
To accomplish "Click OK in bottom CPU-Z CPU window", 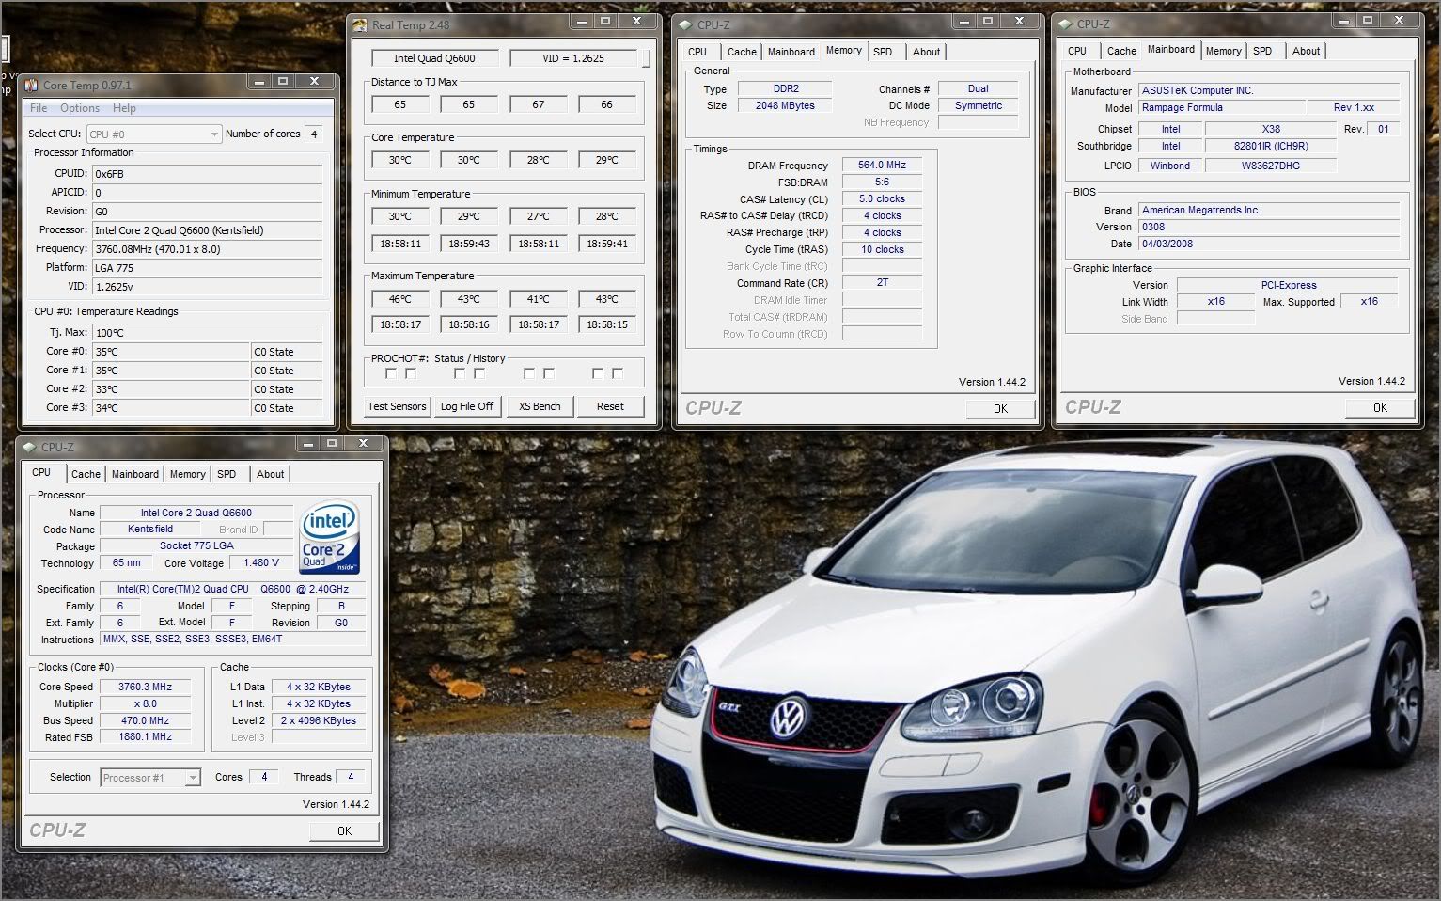I will tap(344, 830).
